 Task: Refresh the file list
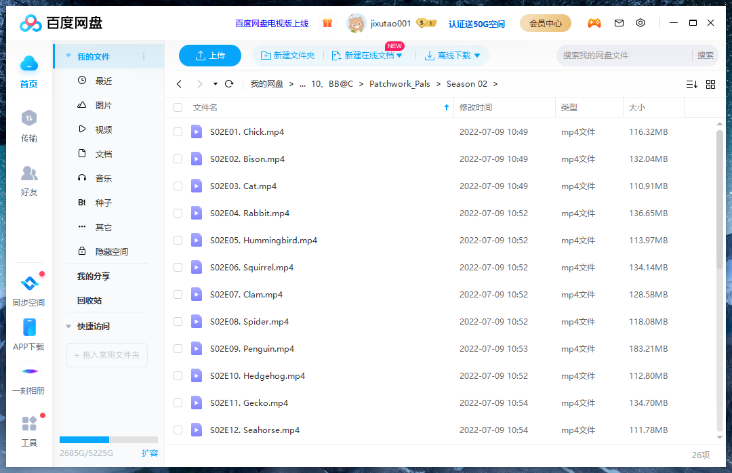click(229, 84)
